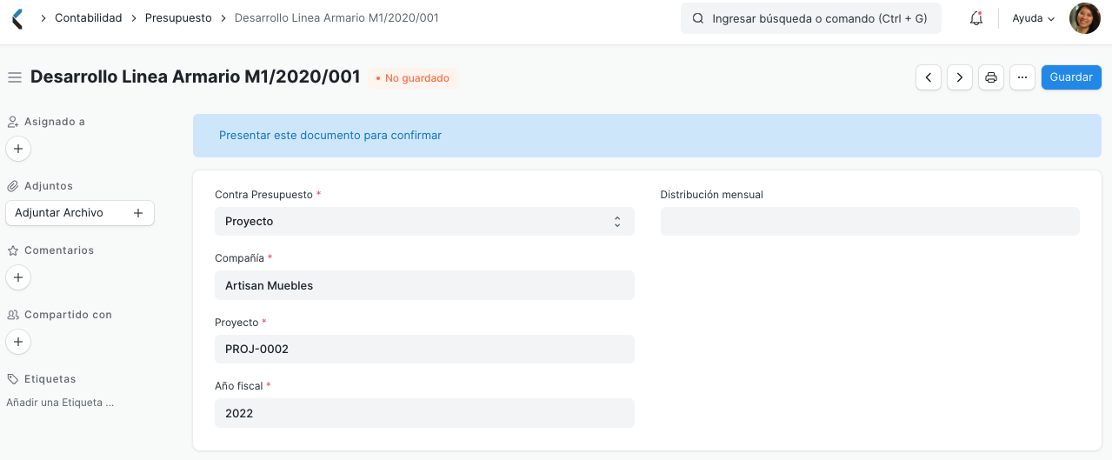Open the Ayuda dropdown

(x=1034, y=18)
